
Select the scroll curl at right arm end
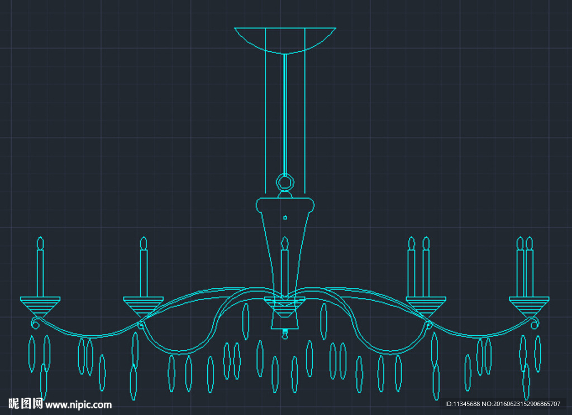point(533,323)
